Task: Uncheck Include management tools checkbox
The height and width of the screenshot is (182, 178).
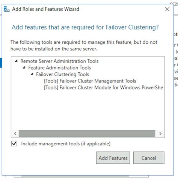Action: [14, 143]
